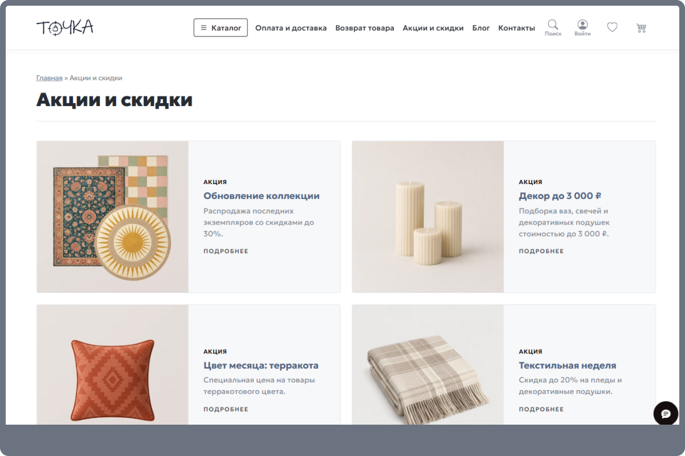The image size is (685, 456).
Task: Go to Контакты page
Action: (x=517, y=28)
